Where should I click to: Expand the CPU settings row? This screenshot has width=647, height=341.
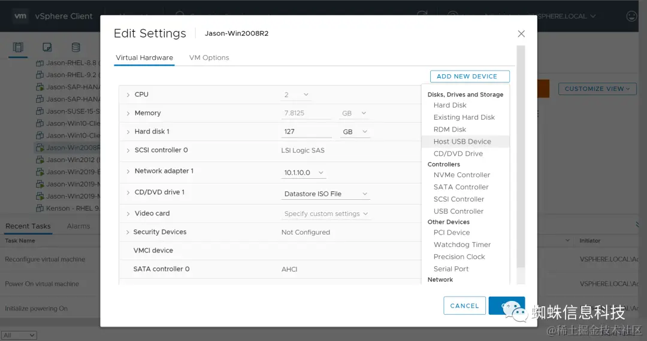(128, 95)
